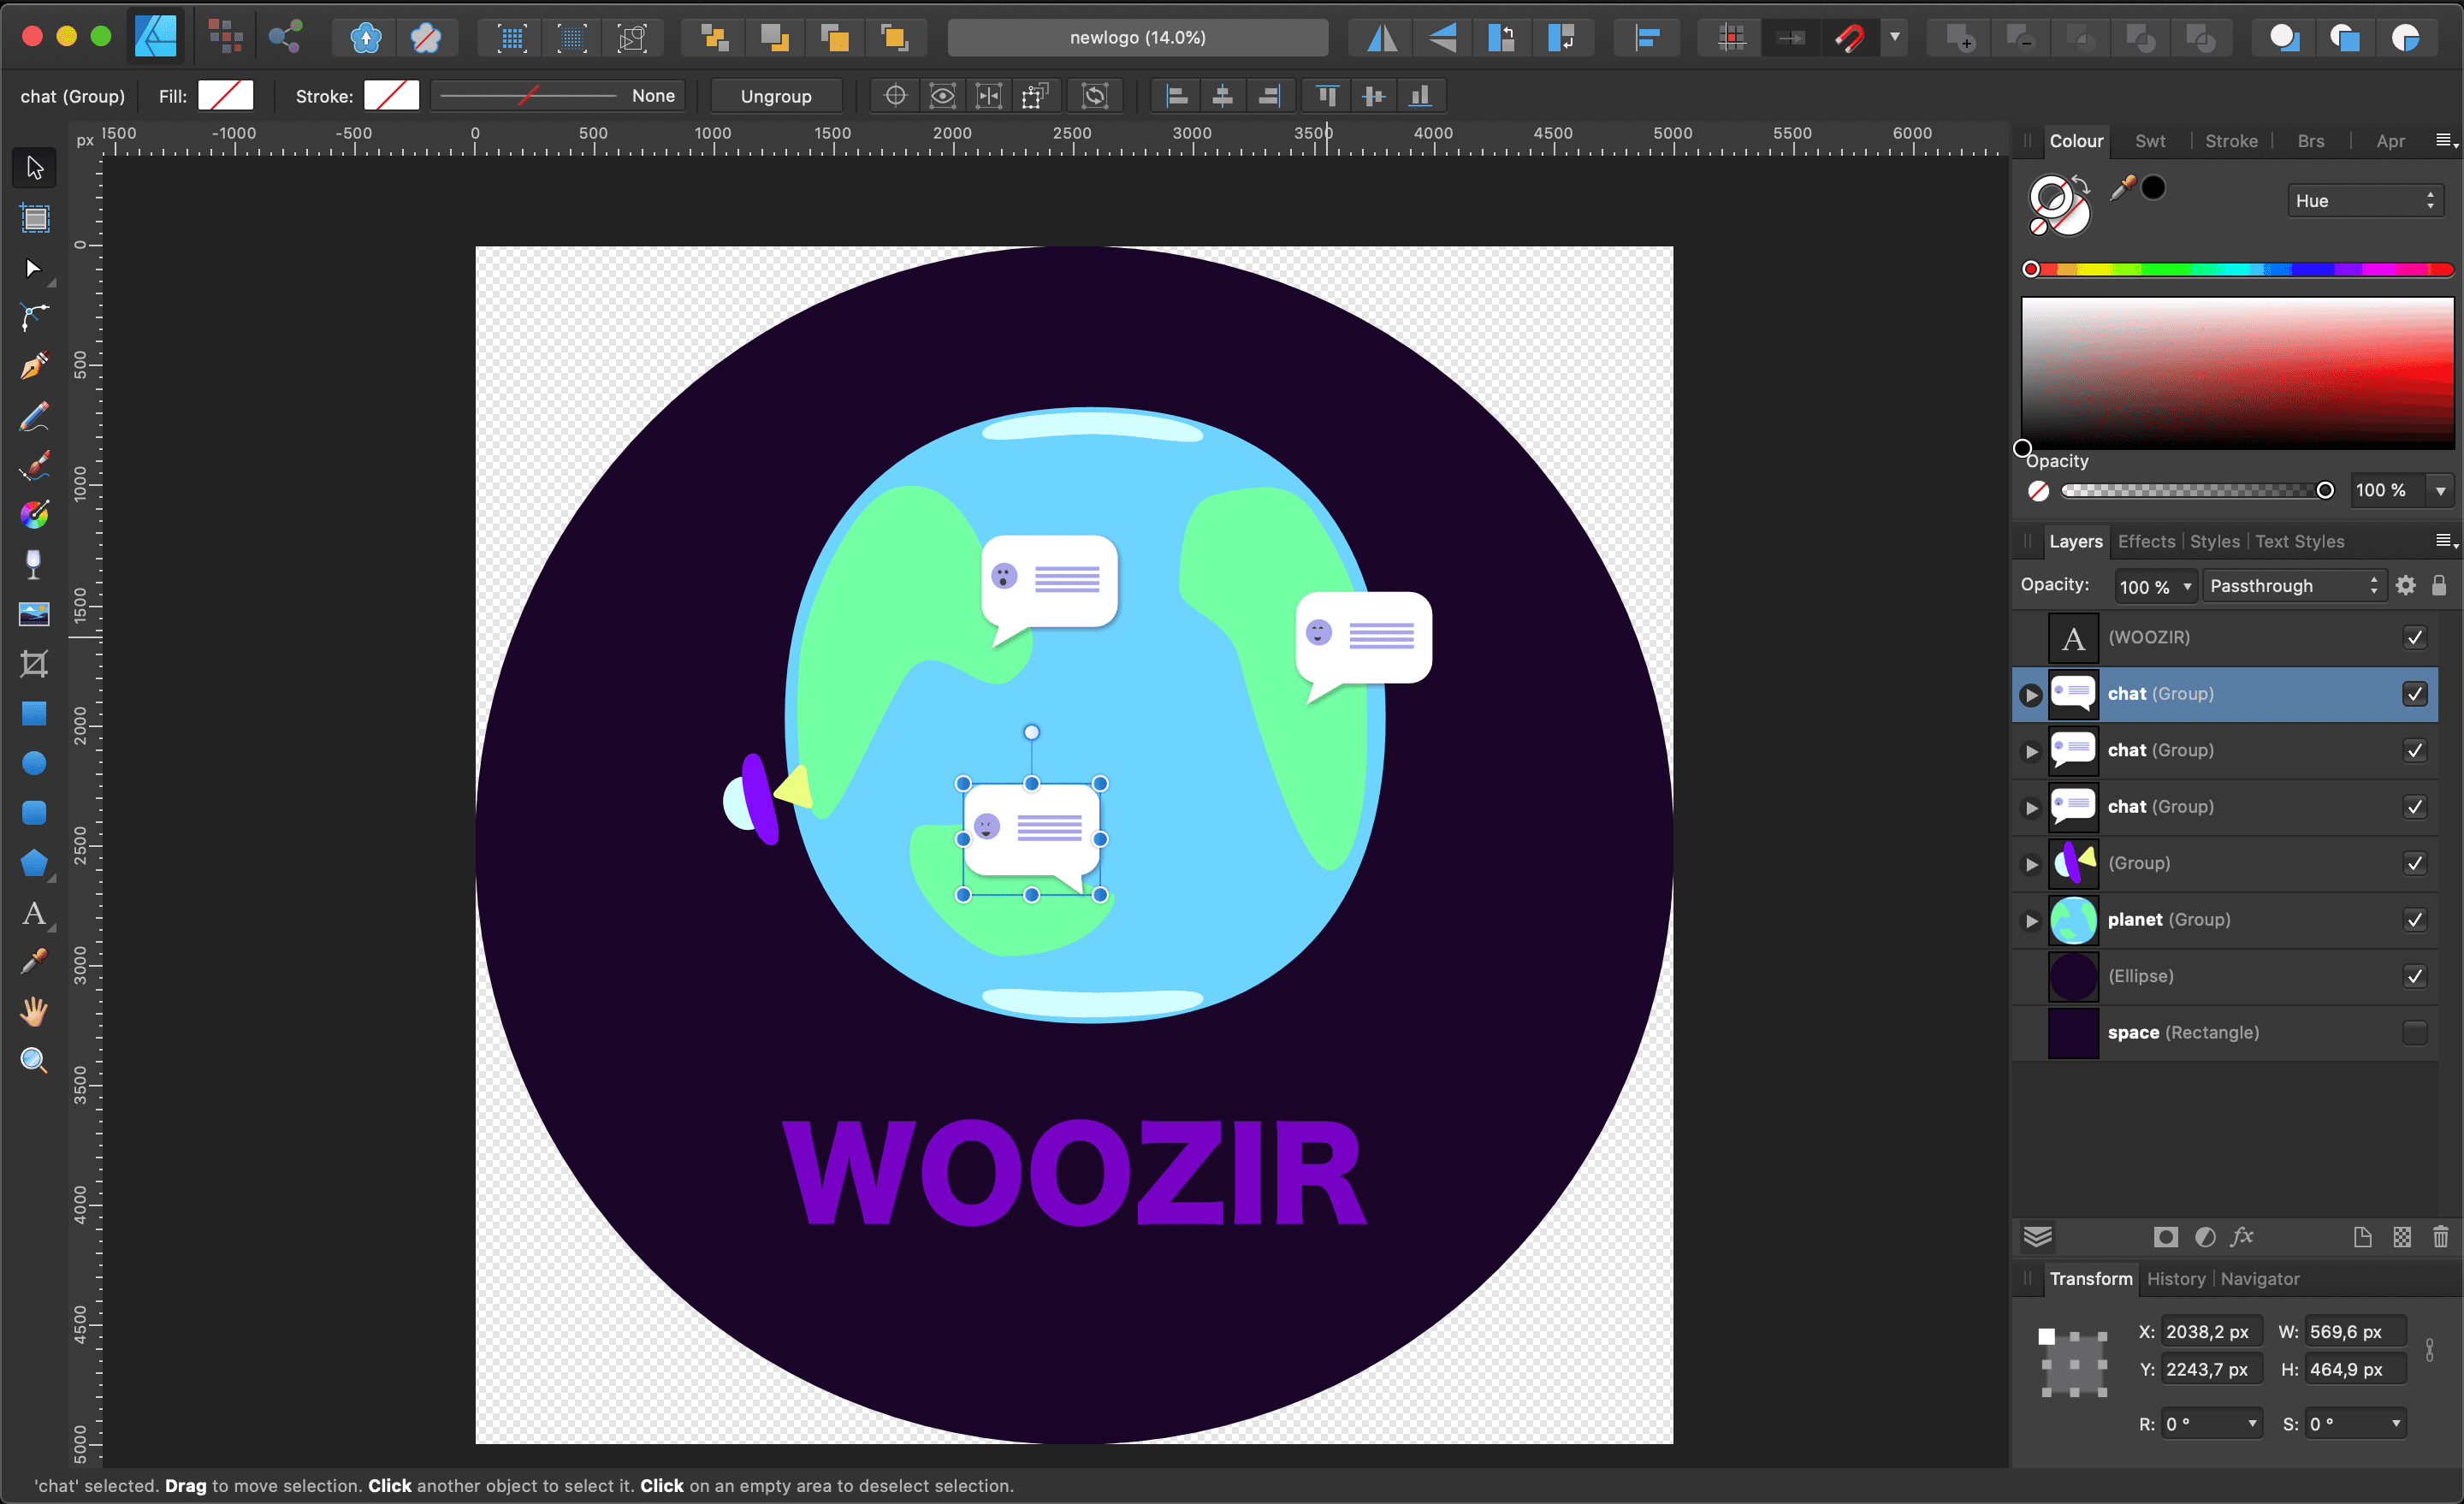
Task: Switch to Pixel Persona
Action: [226, 37]
